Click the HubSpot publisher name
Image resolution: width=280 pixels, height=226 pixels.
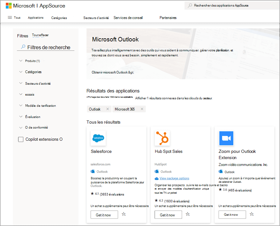161,164
